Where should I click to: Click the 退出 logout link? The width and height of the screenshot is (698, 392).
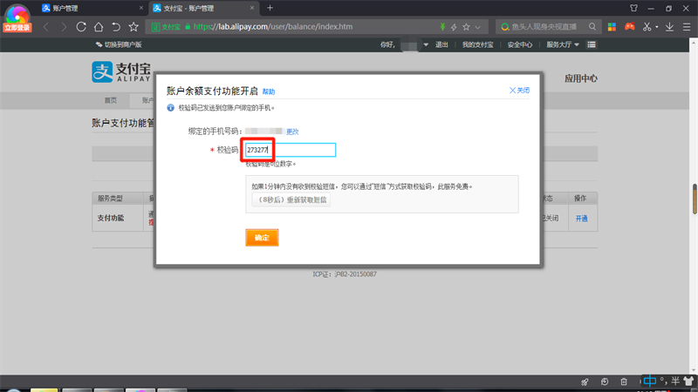pos(441,44)
